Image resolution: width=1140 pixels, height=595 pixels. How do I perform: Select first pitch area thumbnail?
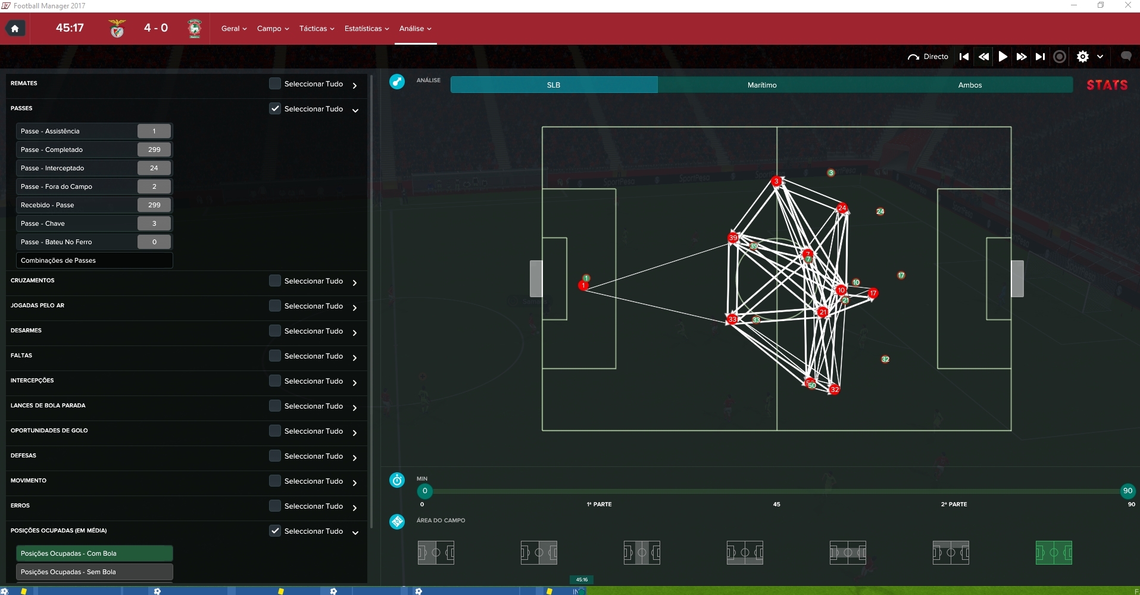click(436, 553)
